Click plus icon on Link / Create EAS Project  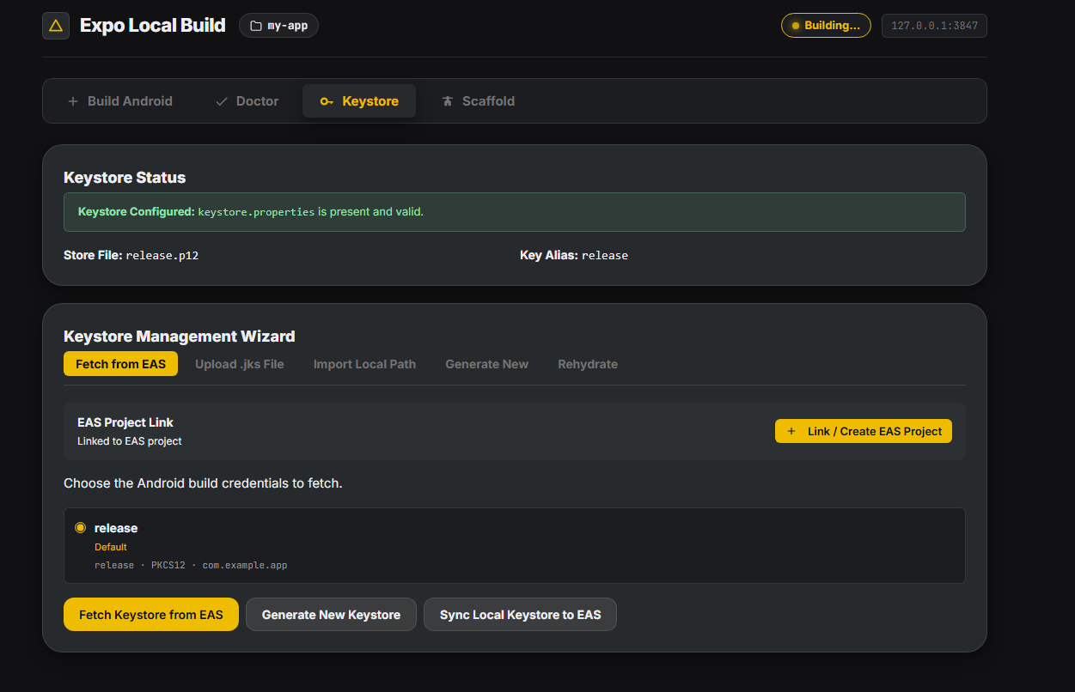pyautogui.click(x=791, y=431)
